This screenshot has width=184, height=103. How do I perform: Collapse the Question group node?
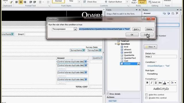click(x=116, y=44)
